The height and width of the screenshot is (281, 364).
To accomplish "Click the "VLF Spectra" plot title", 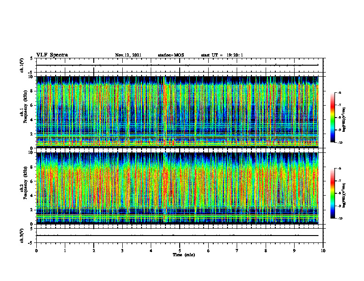I will [x=52, y=55].
